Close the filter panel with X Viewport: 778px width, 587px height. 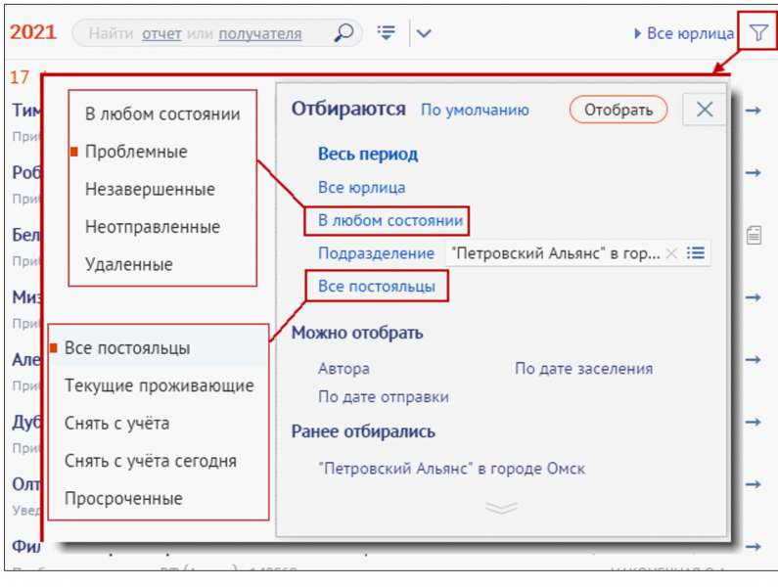pyautogui.click(x=705, y=110)
